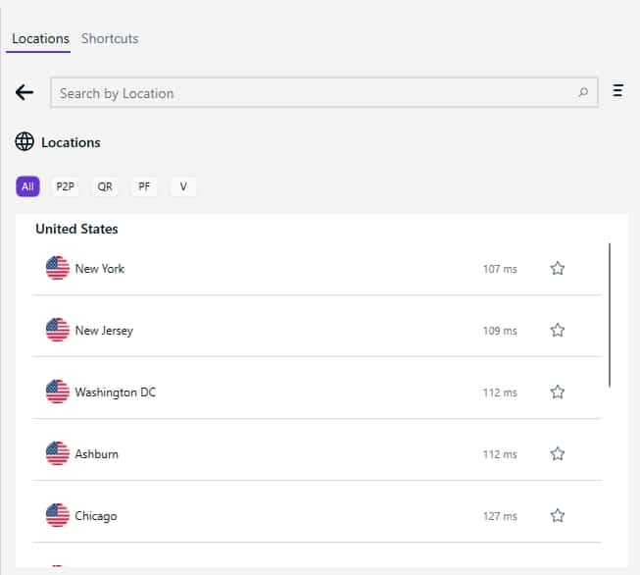Select the V filter chip

coord(183,186)
